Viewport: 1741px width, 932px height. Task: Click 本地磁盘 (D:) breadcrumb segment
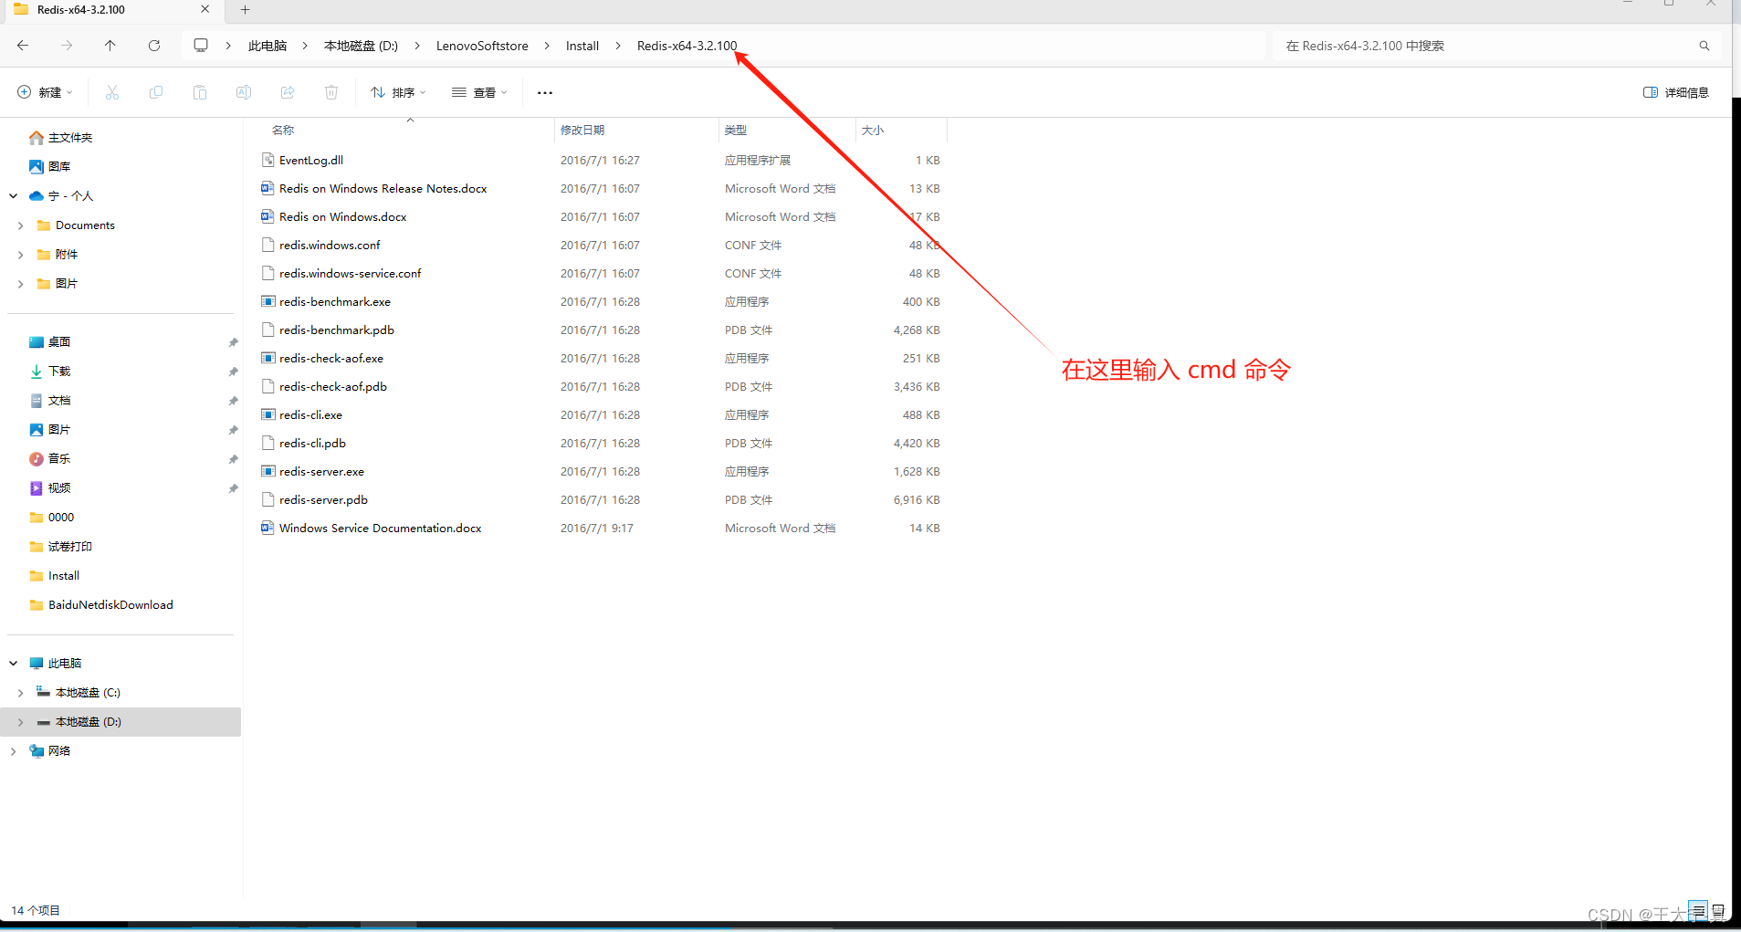(x=361, y=46)
